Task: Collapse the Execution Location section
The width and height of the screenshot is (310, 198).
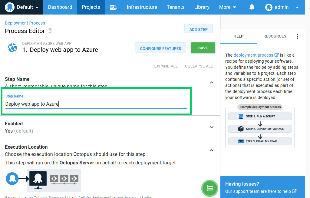Action: coord(212,150)
